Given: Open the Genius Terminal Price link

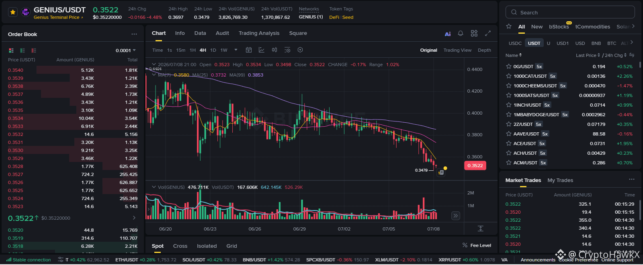Looking at the screenshot, I should 58,17.
